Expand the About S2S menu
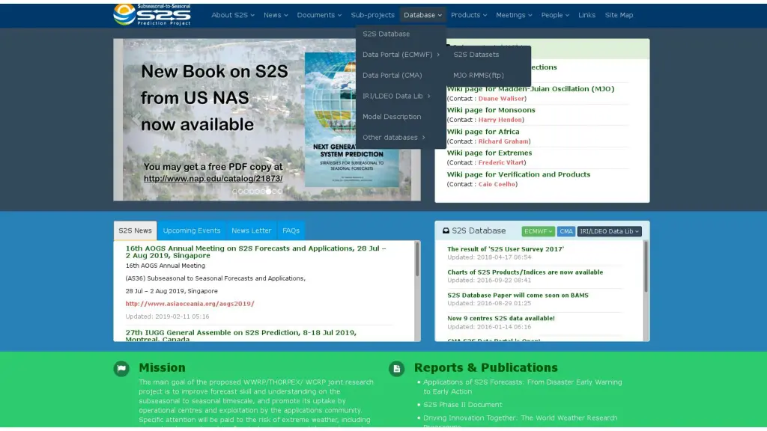 233,15
